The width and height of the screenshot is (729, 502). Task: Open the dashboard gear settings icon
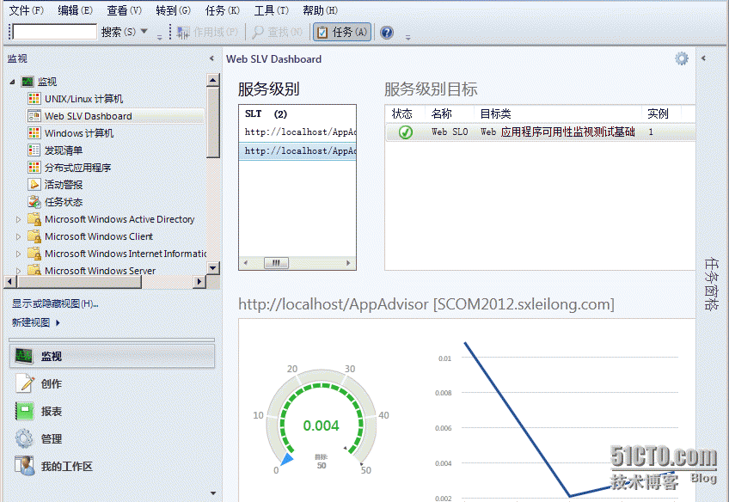tap(682, 58)
